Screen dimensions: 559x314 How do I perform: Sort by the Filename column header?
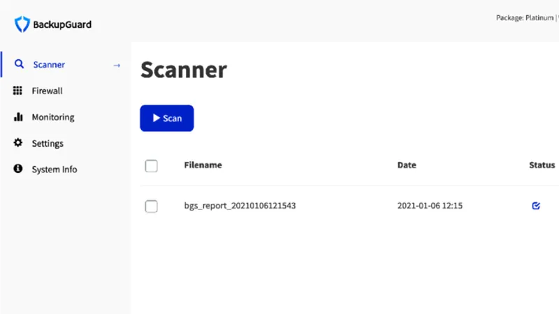(x=203, y=165)
